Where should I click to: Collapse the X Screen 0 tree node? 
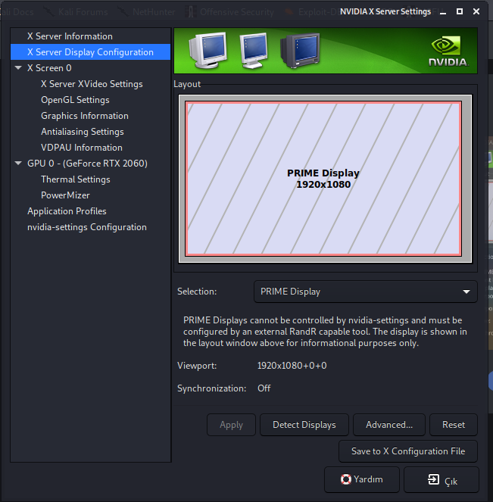(19, 68)
